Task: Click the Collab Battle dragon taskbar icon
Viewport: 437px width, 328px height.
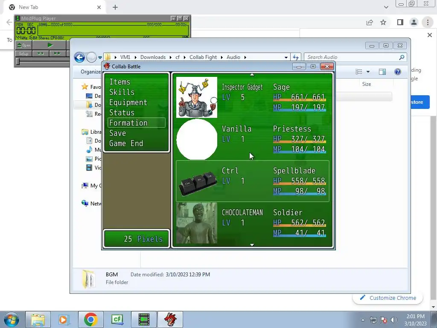Action: [170, 319]
